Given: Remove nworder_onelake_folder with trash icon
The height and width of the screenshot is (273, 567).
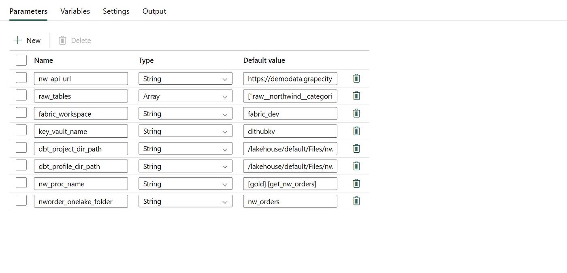Looking at the screenshot, I should 356,201.
